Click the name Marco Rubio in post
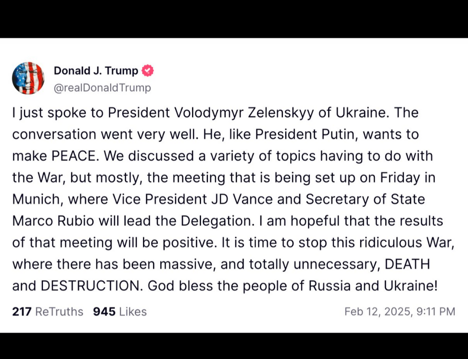 pos(53,221)
